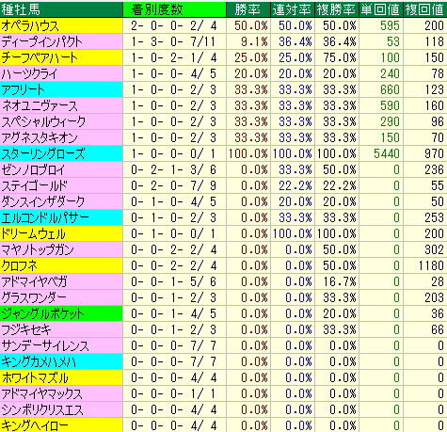This screenshot has width=447, height=432.
Task: Click the 0- 2- 1- 3/ 6 record cell
Action: click(x=174, y=169)
